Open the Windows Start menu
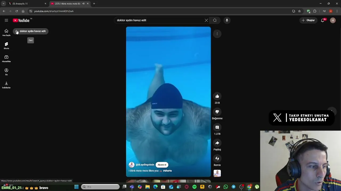Viewport: 341px width, 191px height. [x=76, y=187]
